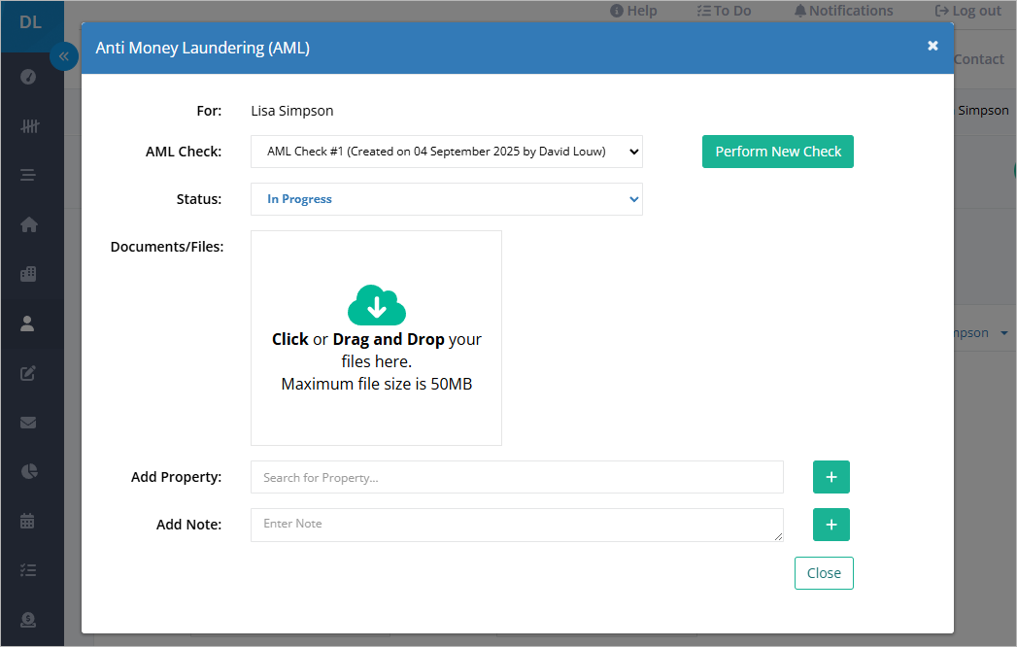
Task: Click the Close button
Action: coord(824,573)
